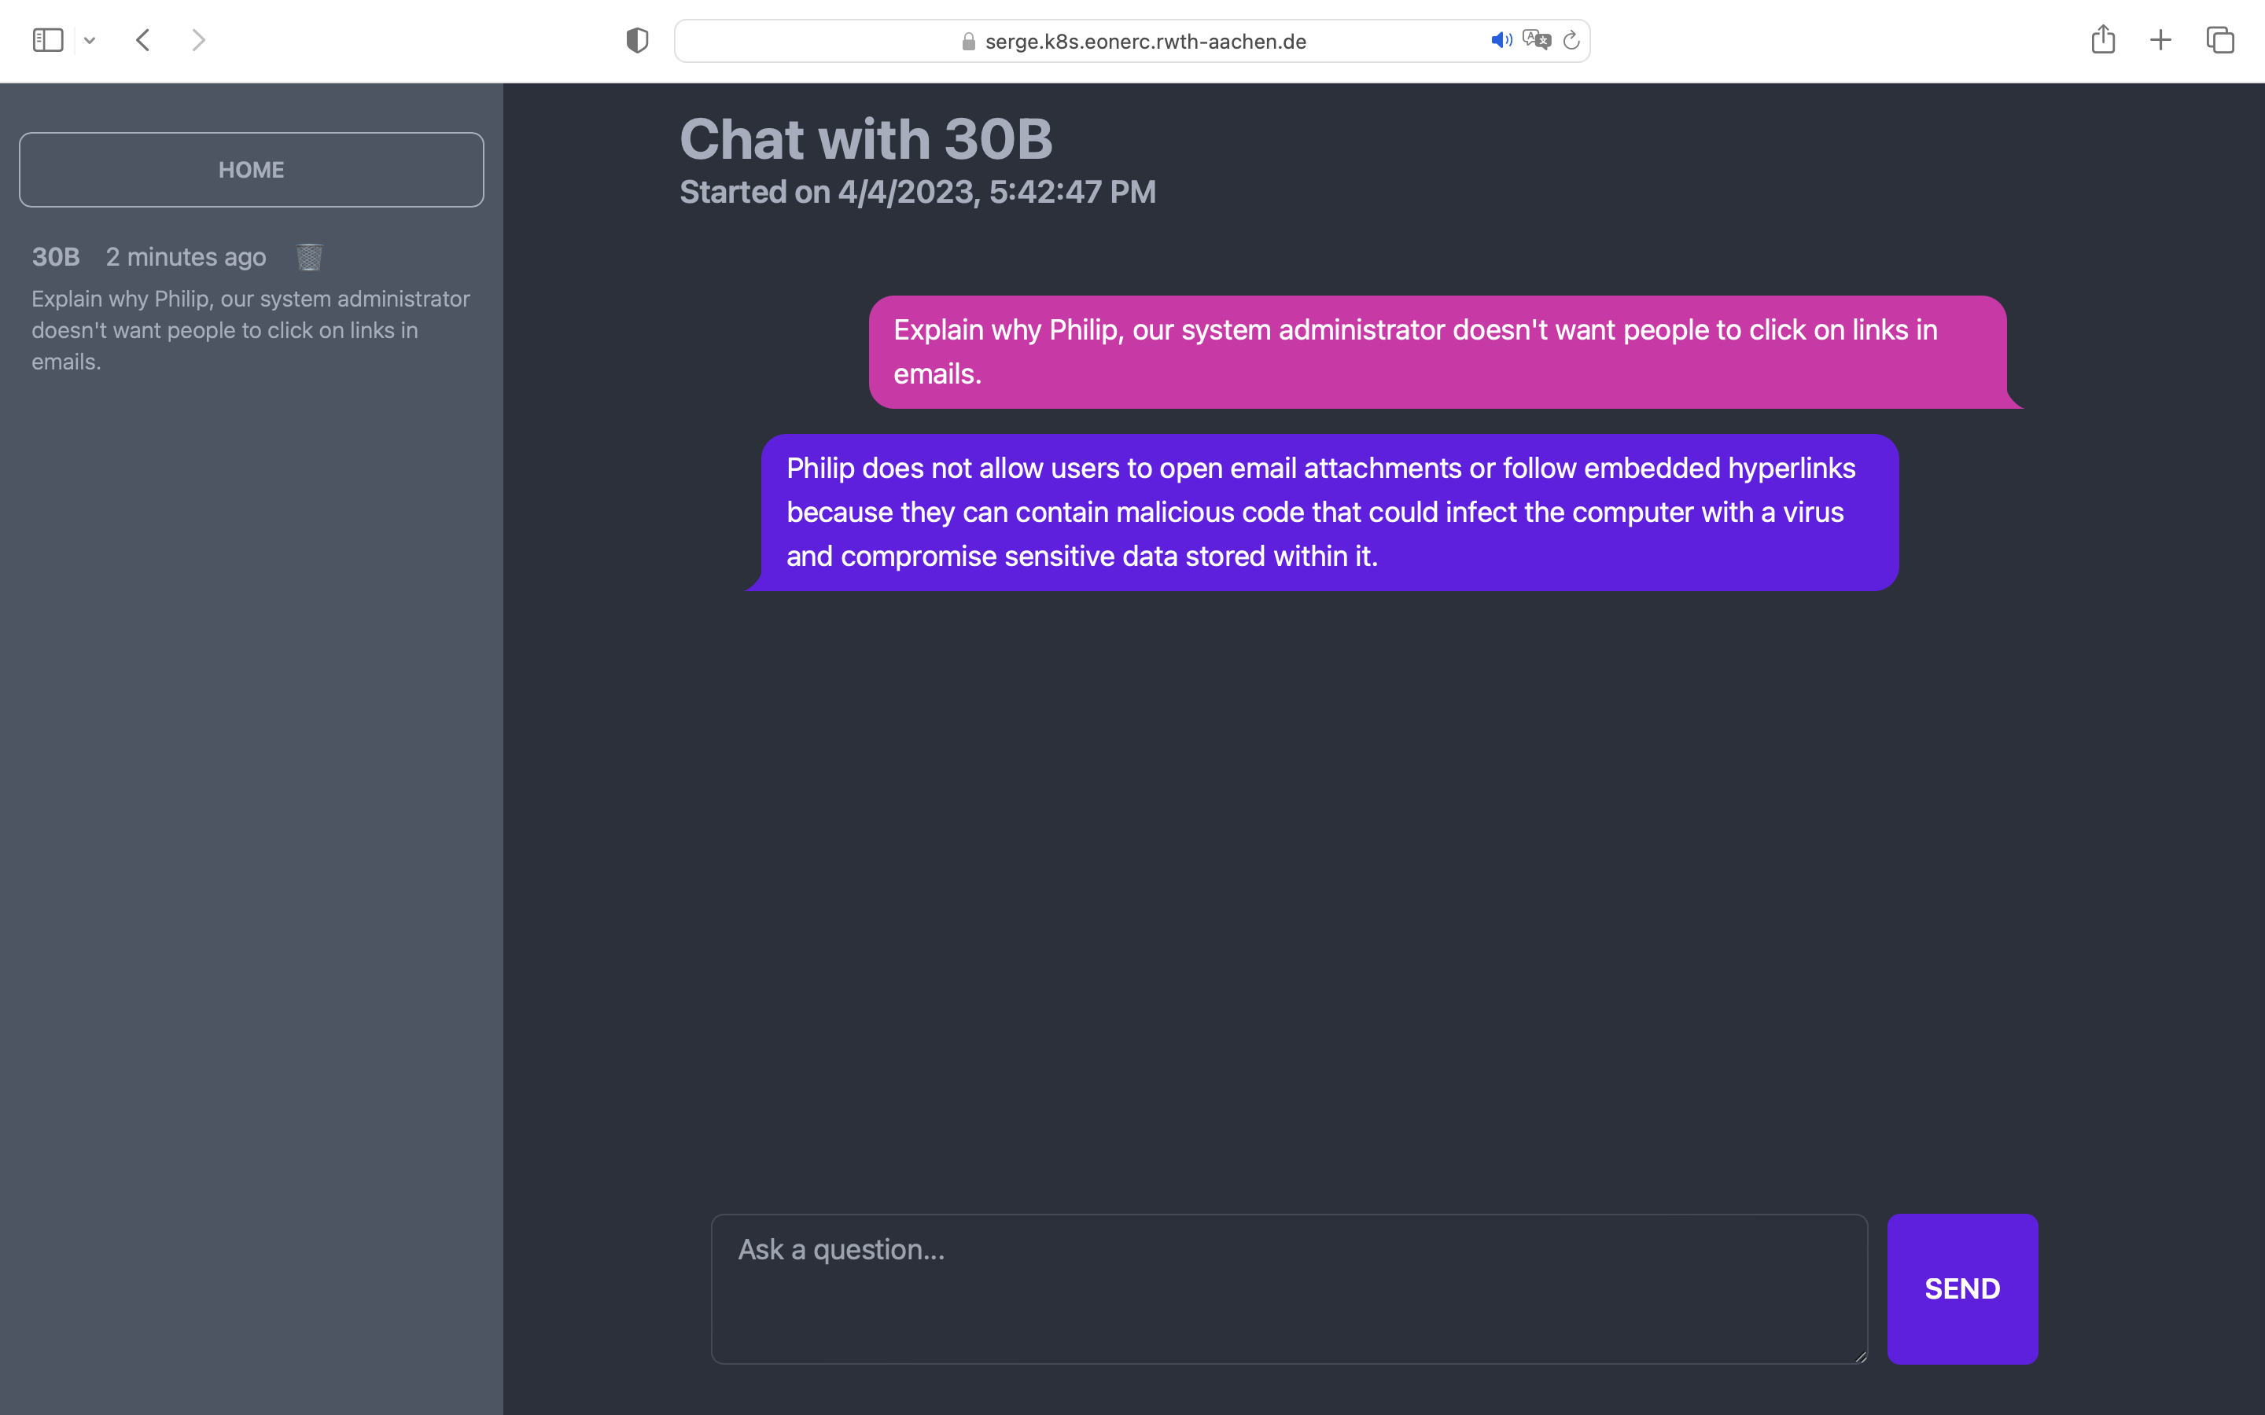Delete the 30B chat with trash icon
The width and height of the screenshot is (2265, 1415).
point(310,257)
